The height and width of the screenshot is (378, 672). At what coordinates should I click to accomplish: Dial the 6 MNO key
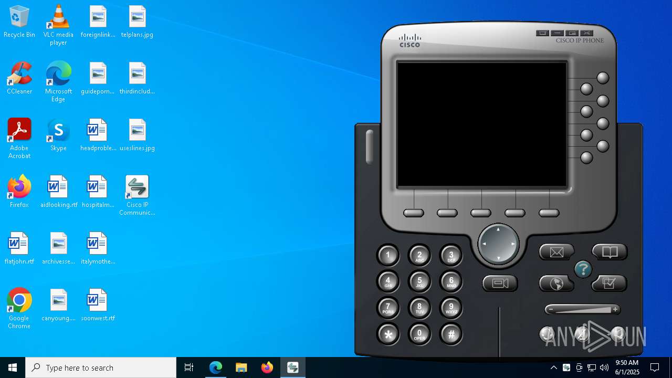point(451,282)
